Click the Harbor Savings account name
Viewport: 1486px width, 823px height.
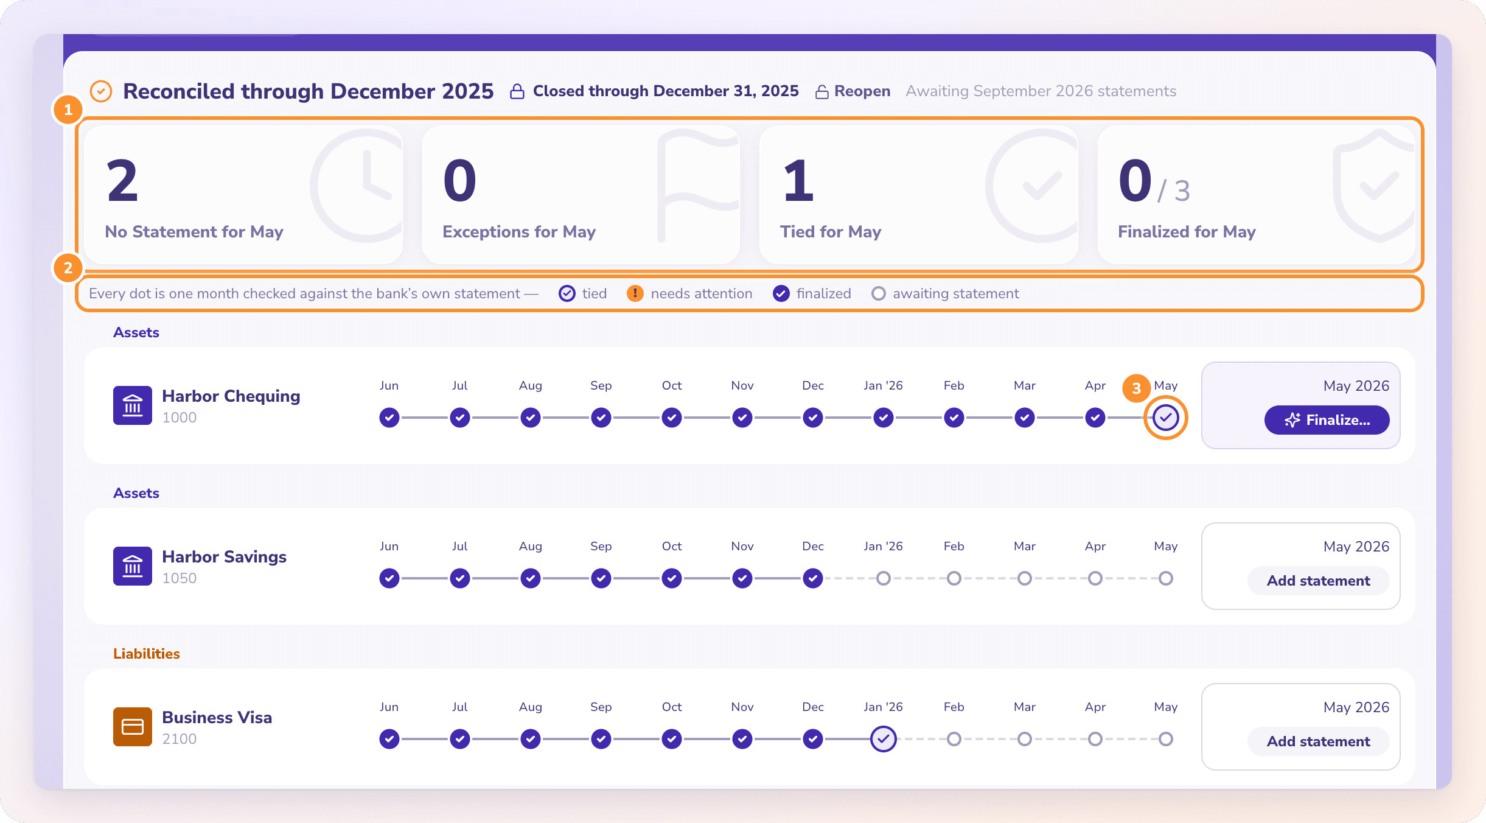pyautogui.click(x=224, y=557)
